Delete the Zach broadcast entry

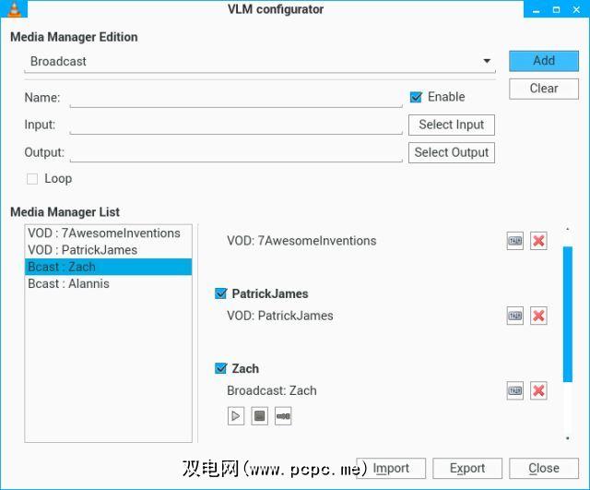[x=538, y=390]
